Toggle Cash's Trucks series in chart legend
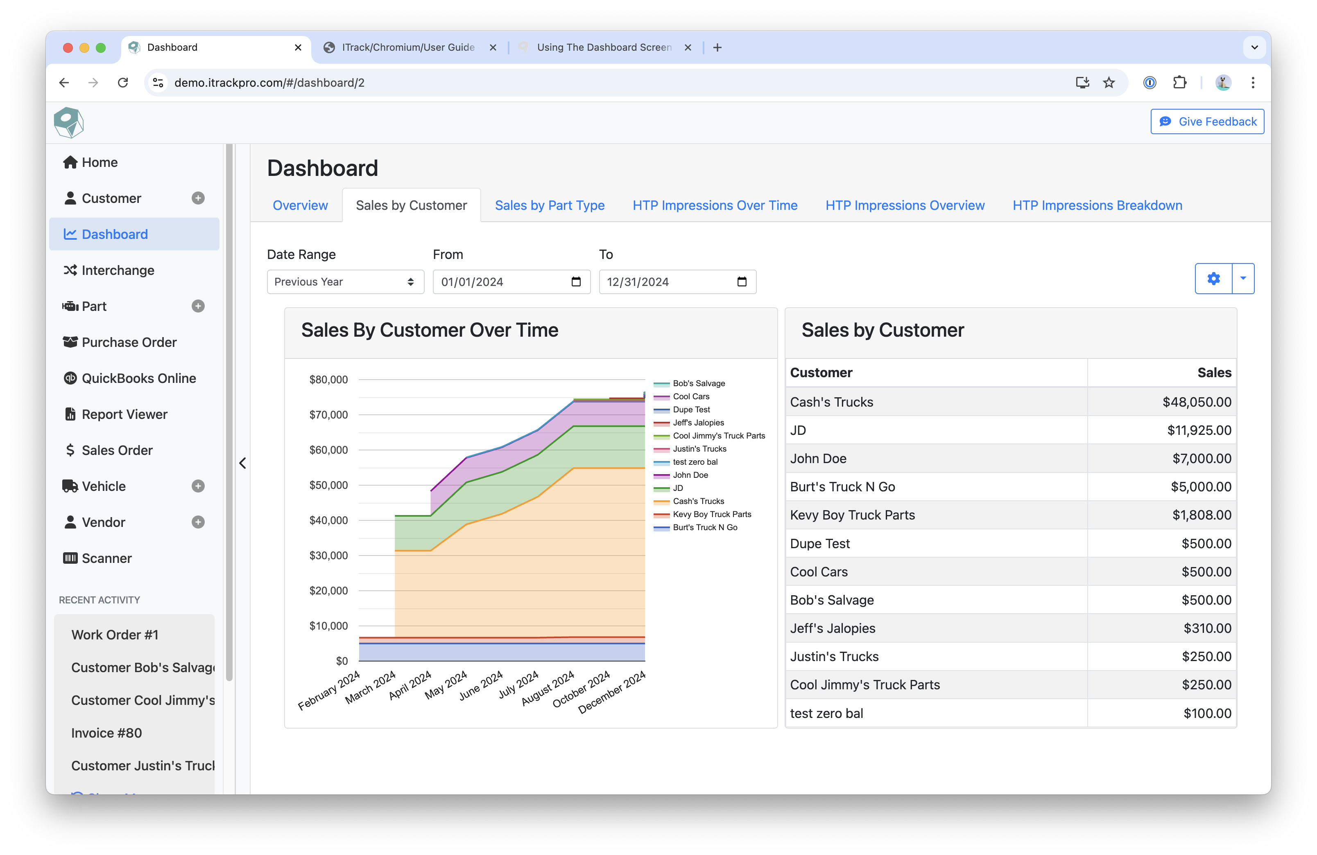 [x=698, y=501]
